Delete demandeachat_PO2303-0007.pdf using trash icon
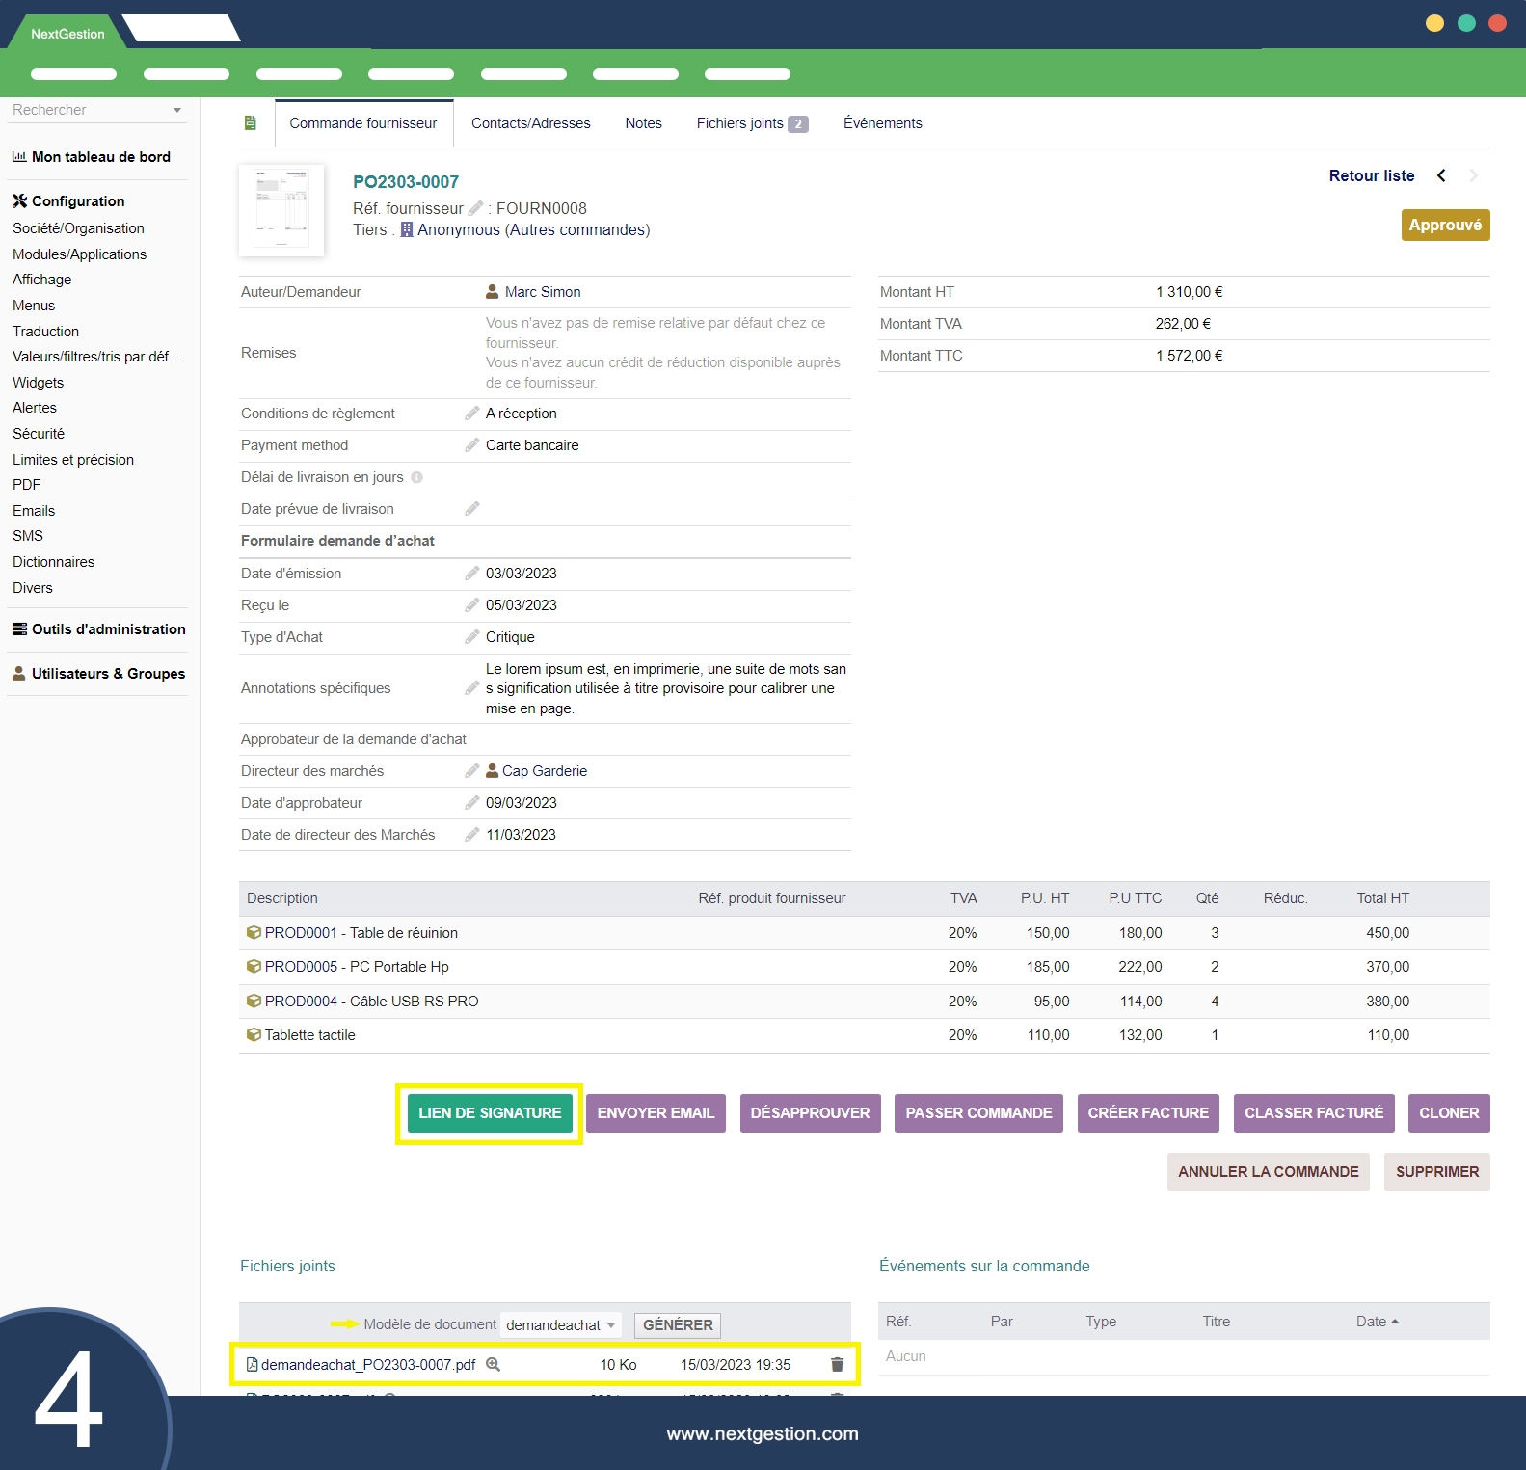The width and height of the screenshot is (1526, 1470). tap(837, 1364)
